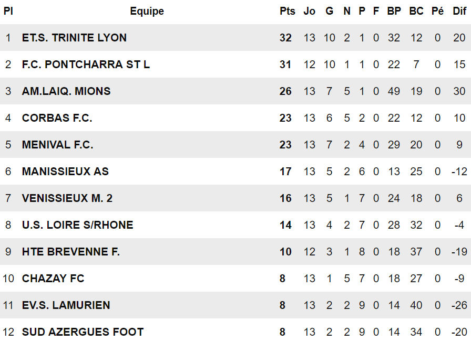Click the BP column header
This screenshot has height=342, width=471.
pos(394,11)
